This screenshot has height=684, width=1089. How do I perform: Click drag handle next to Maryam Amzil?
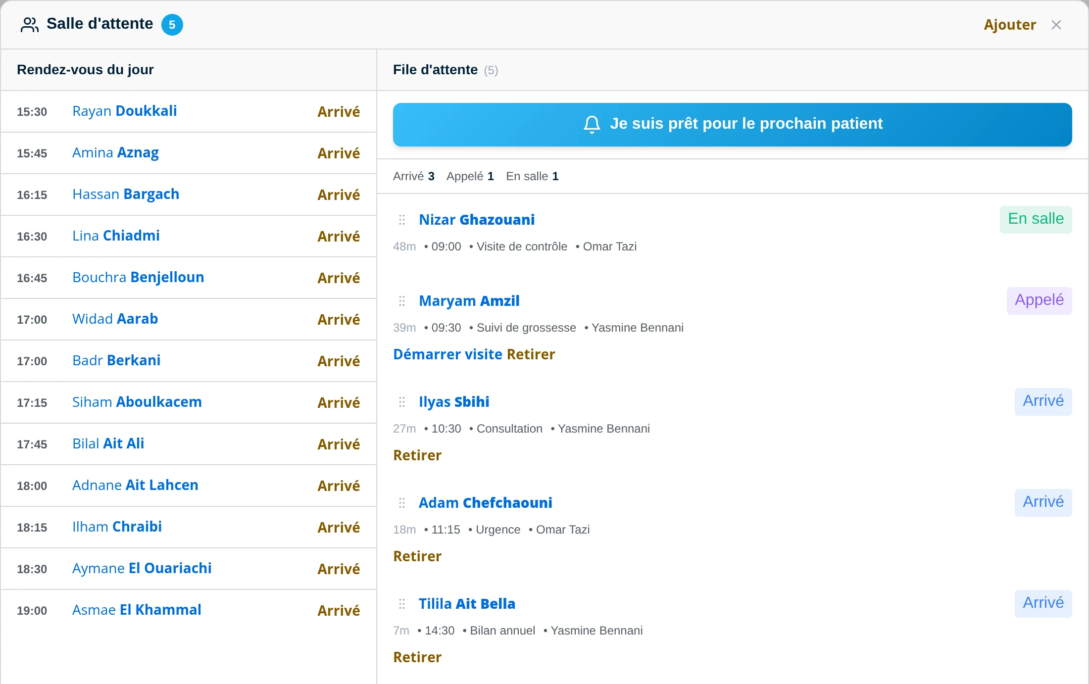tap(402, 301)
